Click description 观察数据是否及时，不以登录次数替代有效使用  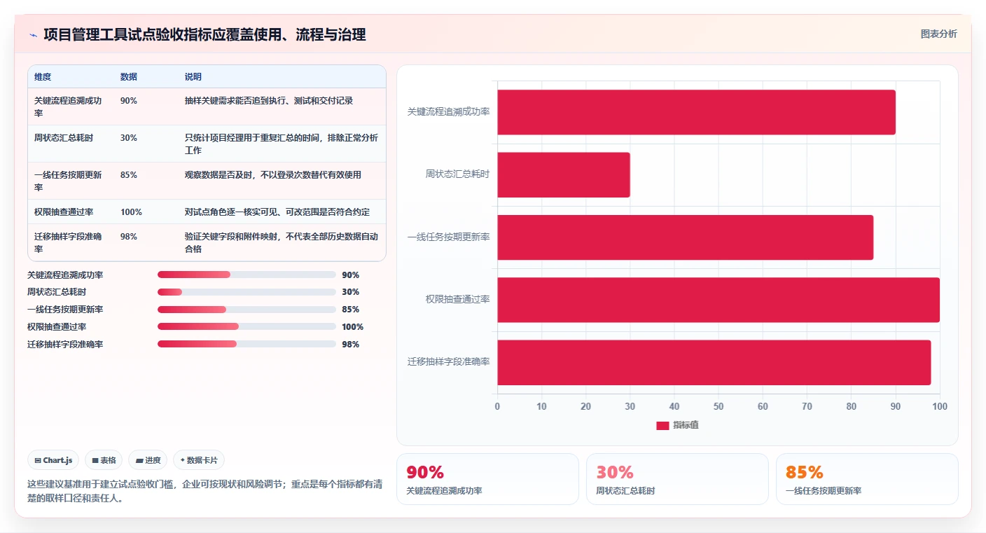point(273,175)
